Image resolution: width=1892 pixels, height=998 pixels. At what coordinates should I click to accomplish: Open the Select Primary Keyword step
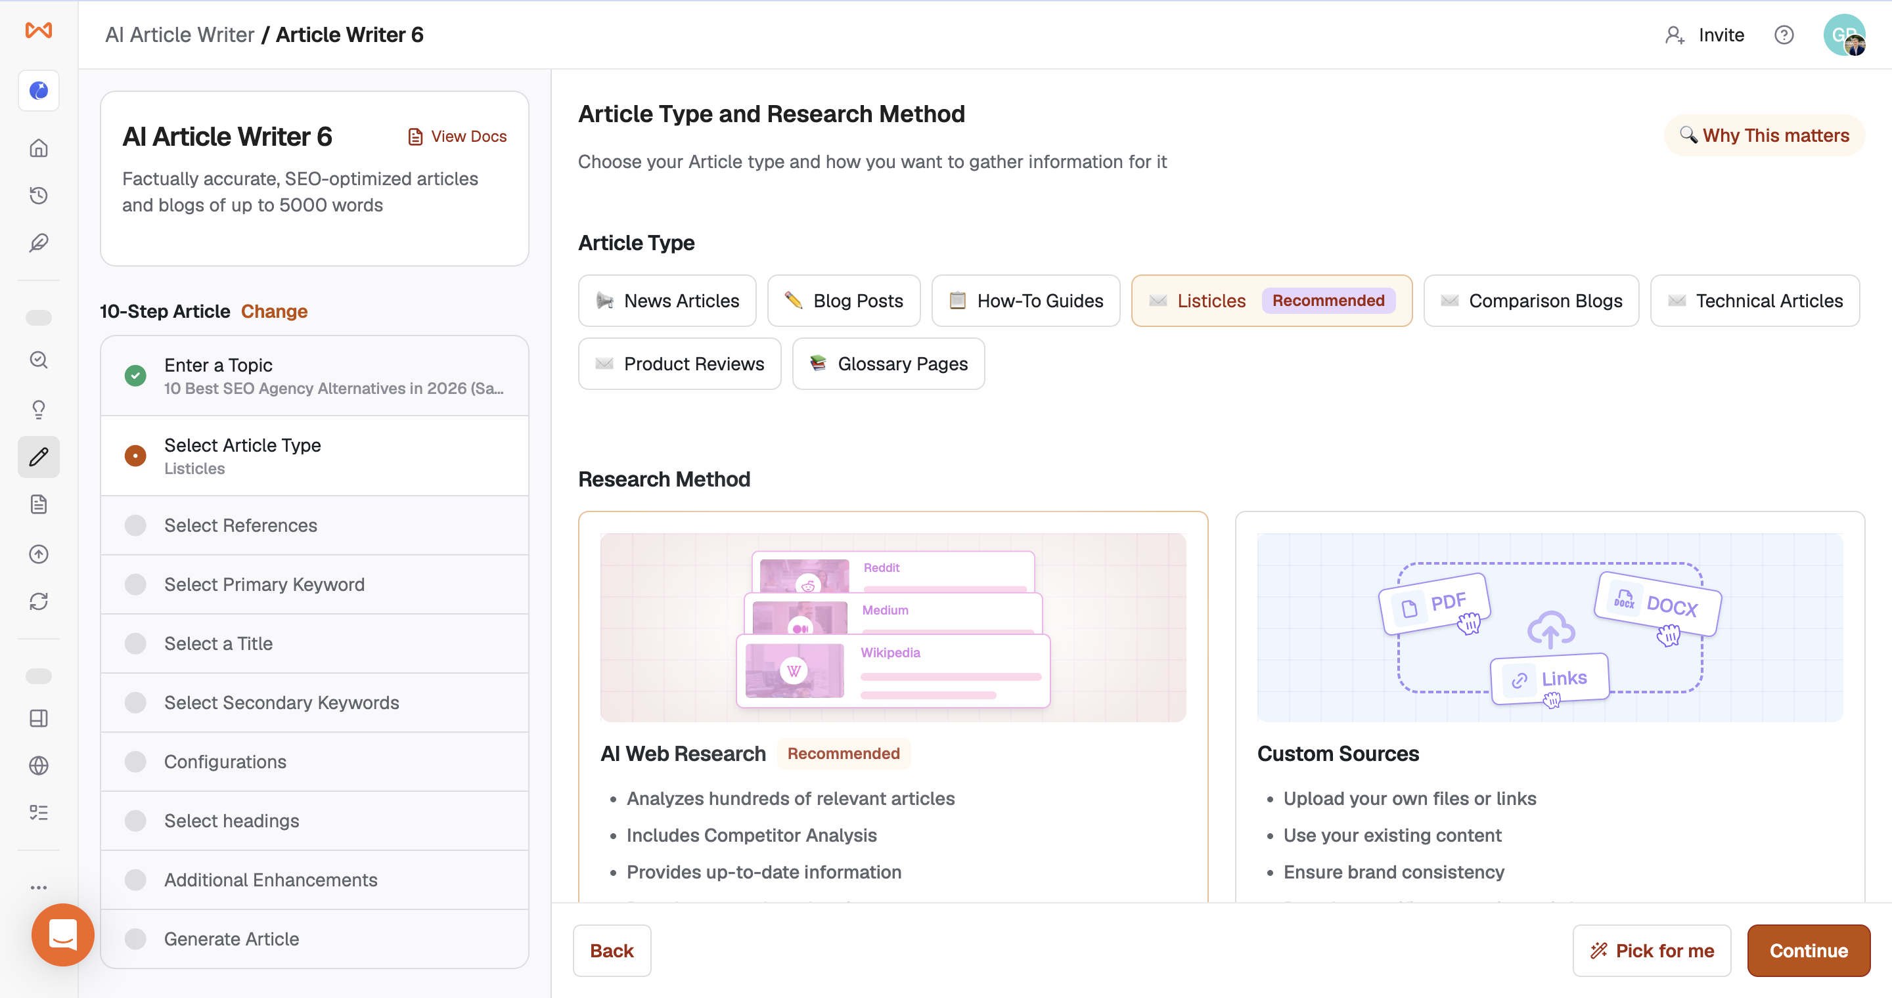pos(315,584)
